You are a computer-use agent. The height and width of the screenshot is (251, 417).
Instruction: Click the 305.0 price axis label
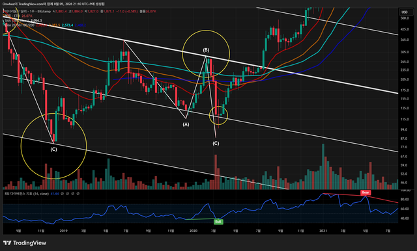pyautogui.click(x=404, y=52)
